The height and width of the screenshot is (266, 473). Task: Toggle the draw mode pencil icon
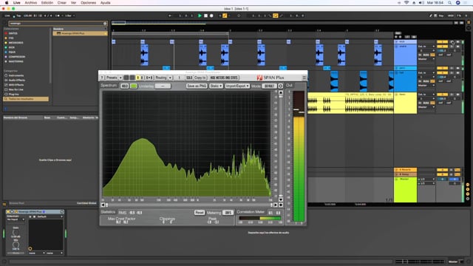point(431,16)
